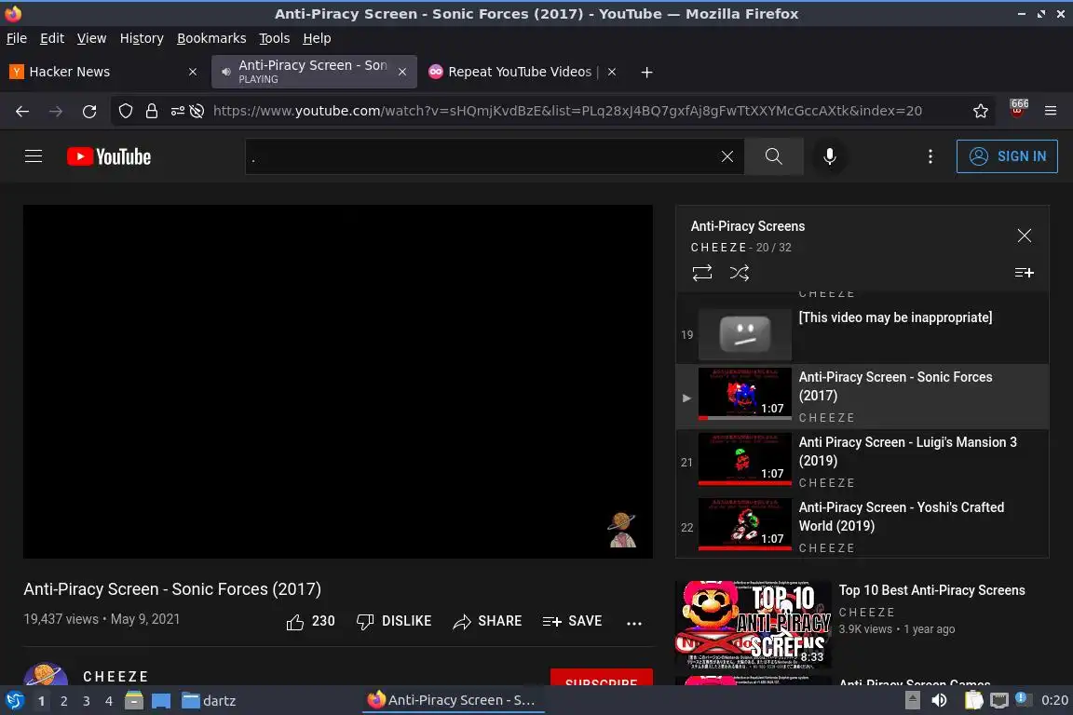Click CHEEZE channel name below video
Screen dimensions: 1073x715
click(x=115, y=677)
